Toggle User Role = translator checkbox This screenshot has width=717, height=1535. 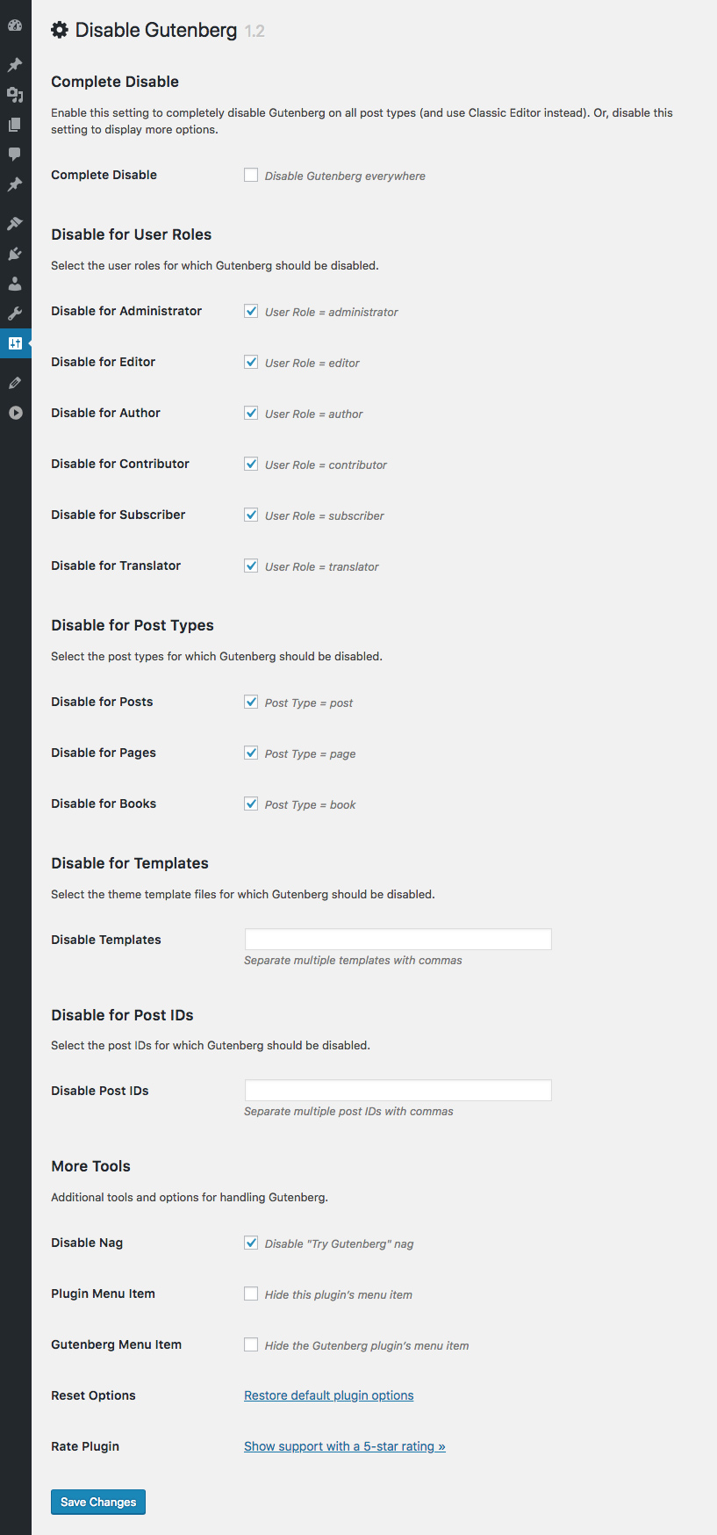(251, 566)
